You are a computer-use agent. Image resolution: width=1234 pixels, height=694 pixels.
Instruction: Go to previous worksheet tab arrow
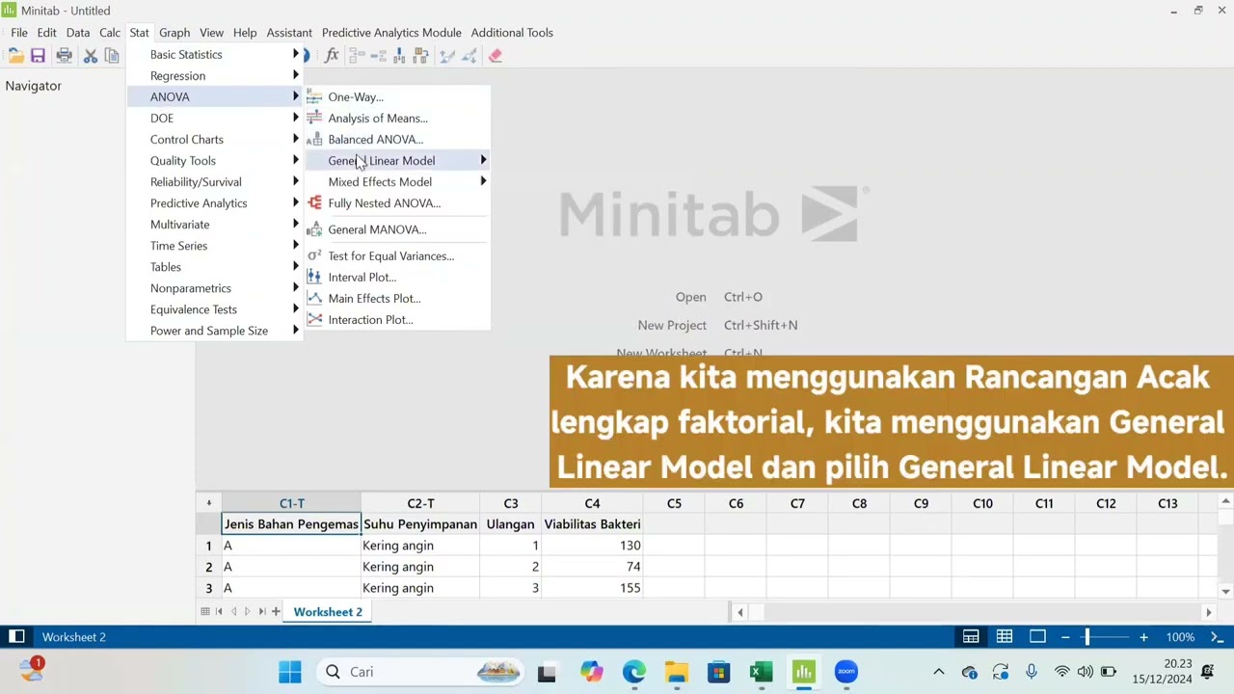(x=233, y=611)
